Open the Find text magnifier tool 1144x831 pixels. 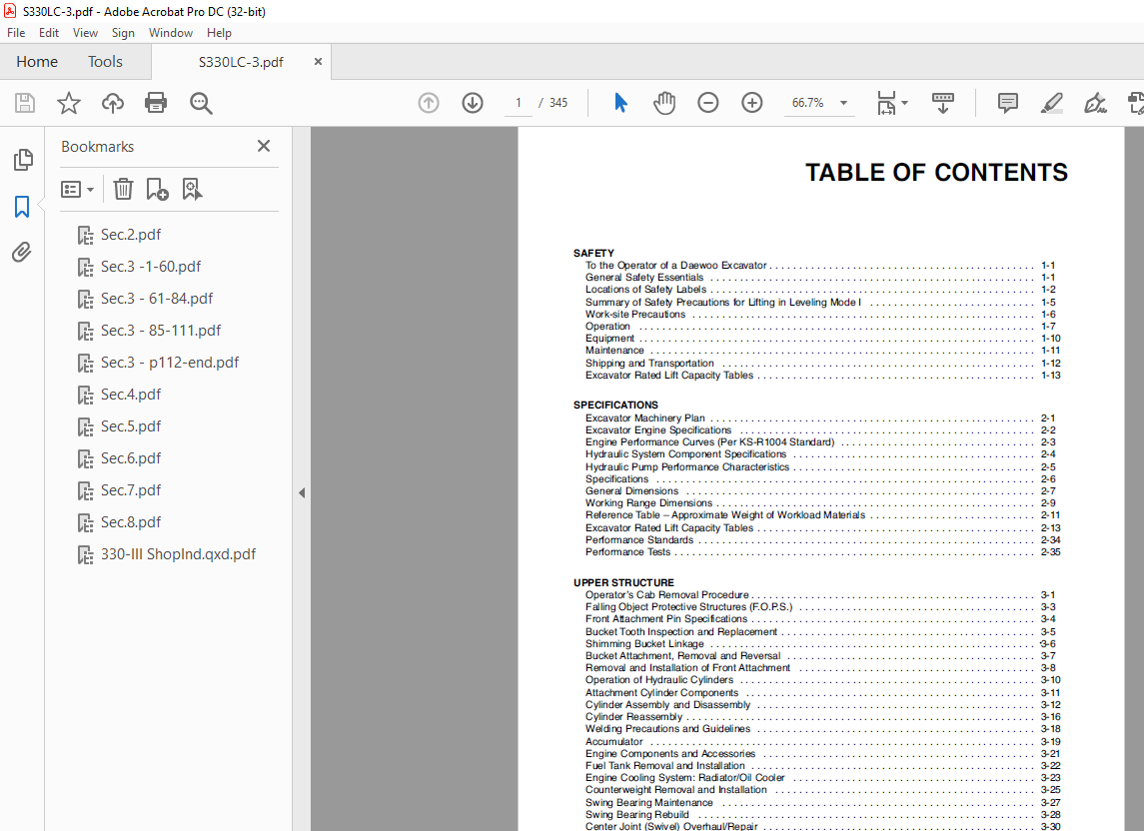click(x=201, y=103)
